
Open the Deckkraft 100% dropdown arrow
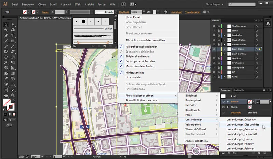(144, 12)
